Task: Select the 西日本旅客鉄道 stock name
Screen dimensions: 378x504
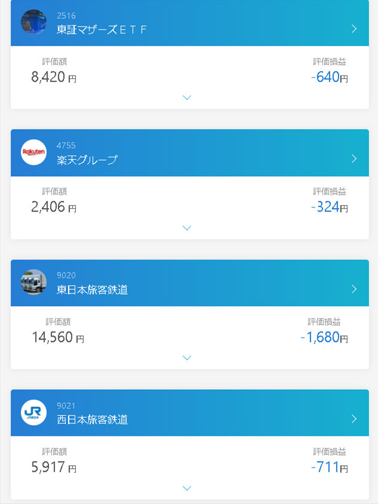Action: click(x=93, y=420)
